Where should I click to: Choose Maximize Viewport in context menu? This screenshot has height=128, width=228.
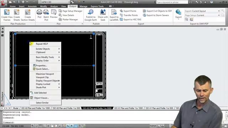(x=45, y=74)
